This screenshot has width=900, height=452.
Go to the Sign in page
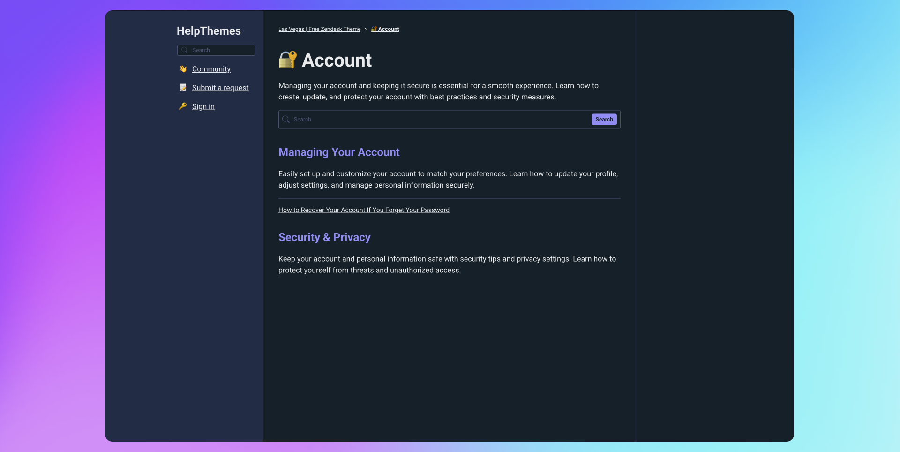203,106
